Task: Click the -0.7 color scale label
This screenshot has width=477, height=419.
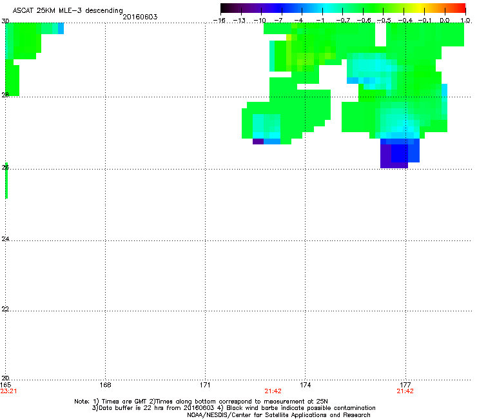Action: 343,21
